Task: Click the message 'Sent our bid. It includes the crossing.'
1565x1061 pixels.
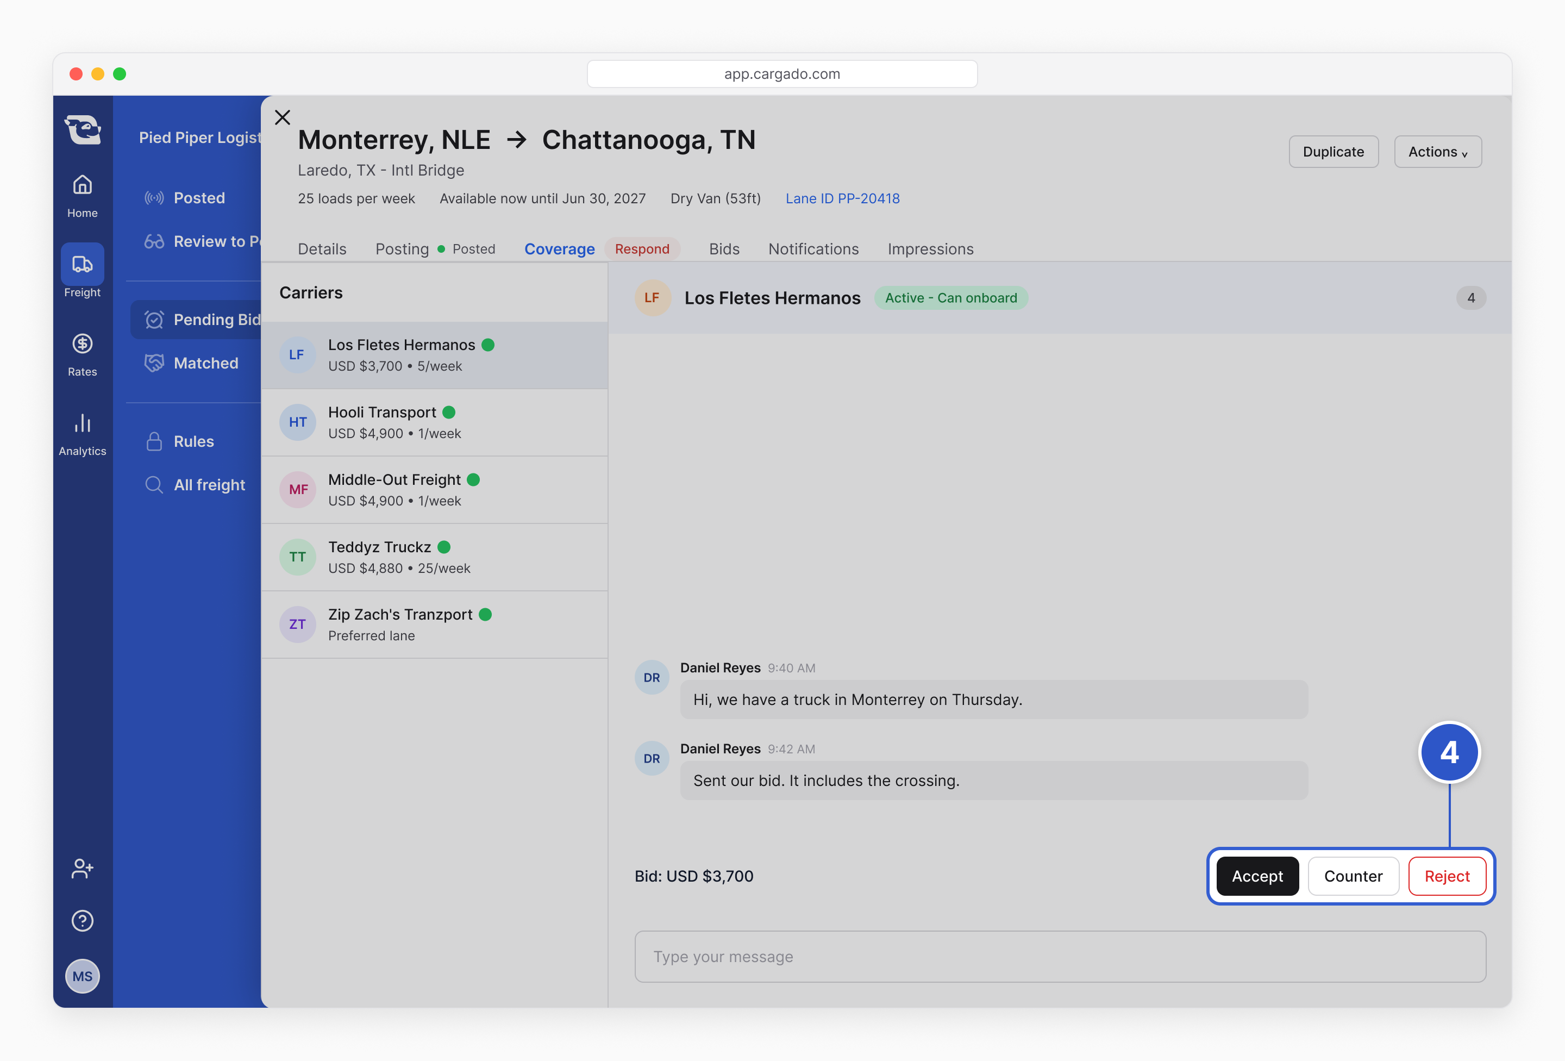Action: point(994,781)
